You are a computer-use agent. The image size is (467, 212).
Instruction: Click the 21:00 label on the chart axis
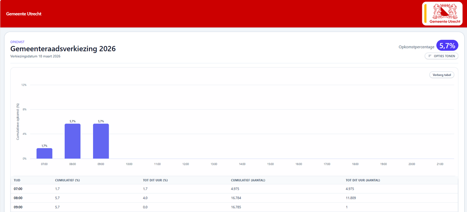tap(440, 164)
